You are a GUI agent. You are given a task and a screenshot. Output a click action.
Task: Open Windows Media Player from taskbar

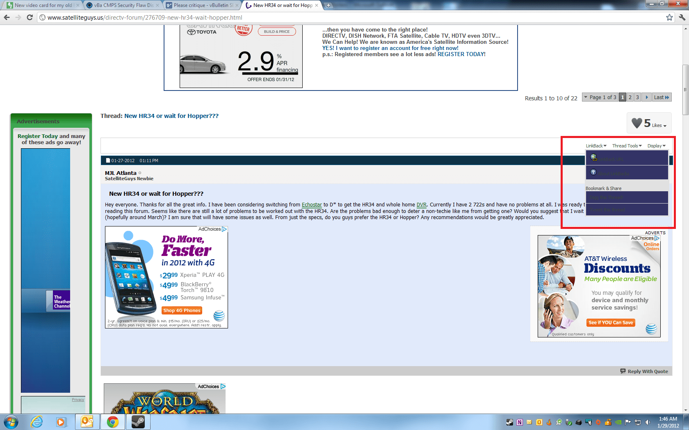point(61,422)
